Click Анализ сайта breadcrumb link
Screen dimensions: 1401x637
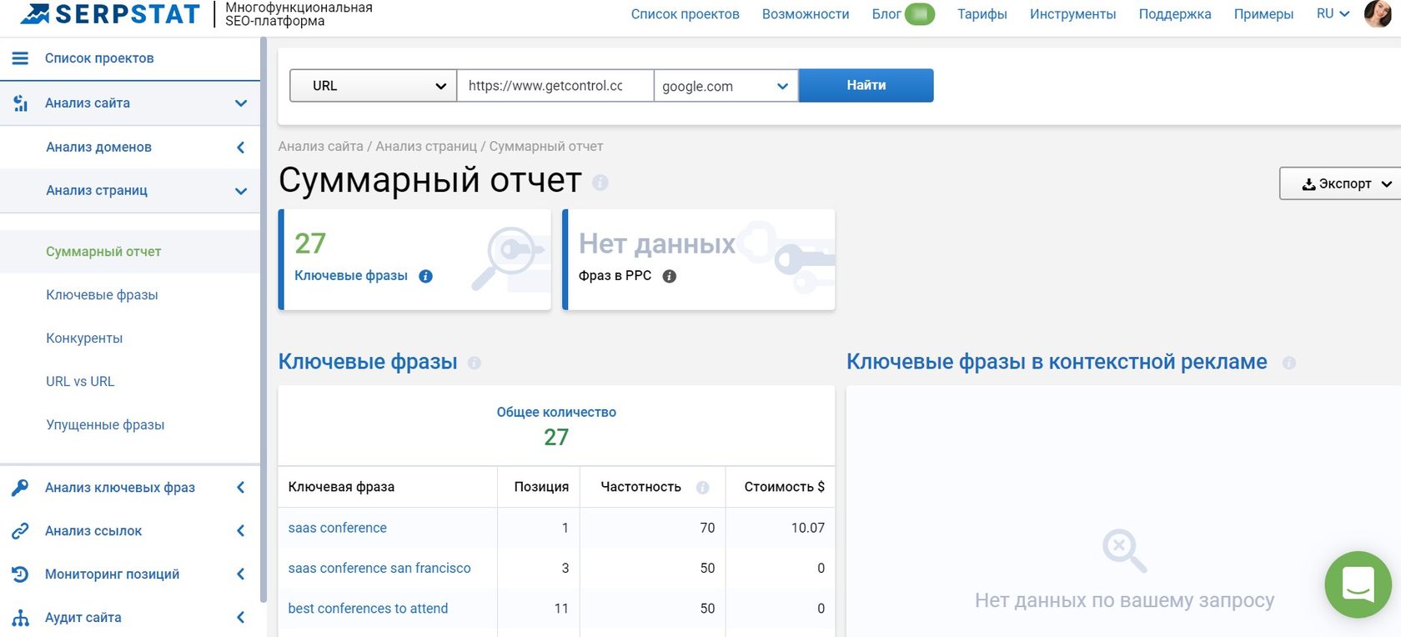point(321,147)
